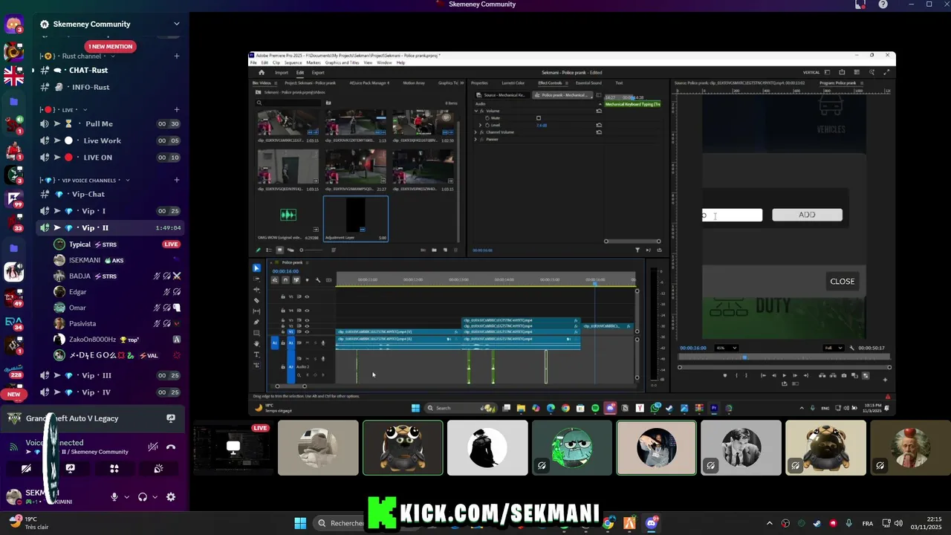
Task: Toggle Discord headphones deafen
Action: 143,497
